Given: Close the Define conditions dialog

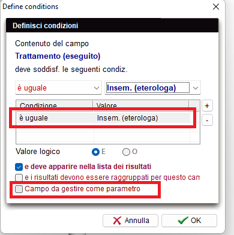Looking at the screenshot, I should point(216,7).
